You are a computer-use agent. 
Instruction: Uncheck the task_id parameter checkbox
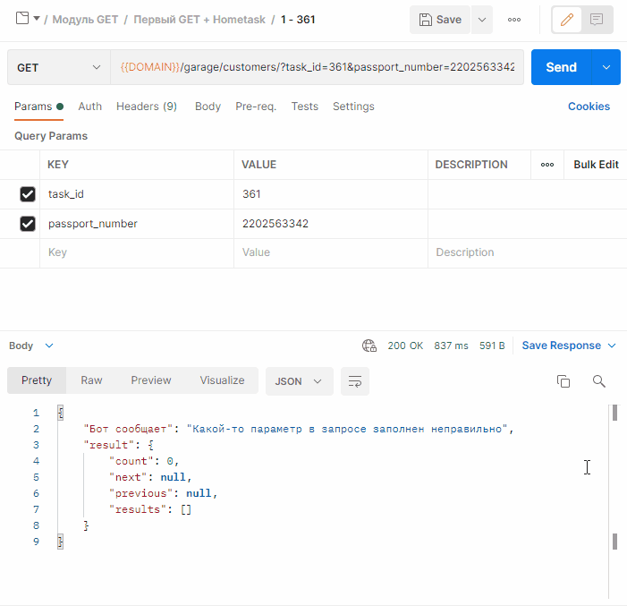(x=28, y=194)
